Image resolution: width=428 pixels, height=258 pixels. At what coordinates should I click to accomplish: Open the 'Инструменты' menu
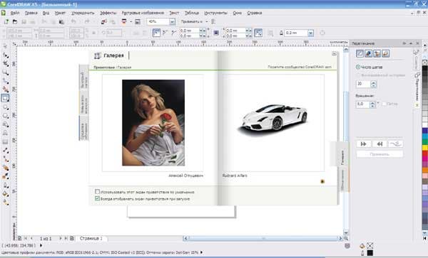click(215, 13)
